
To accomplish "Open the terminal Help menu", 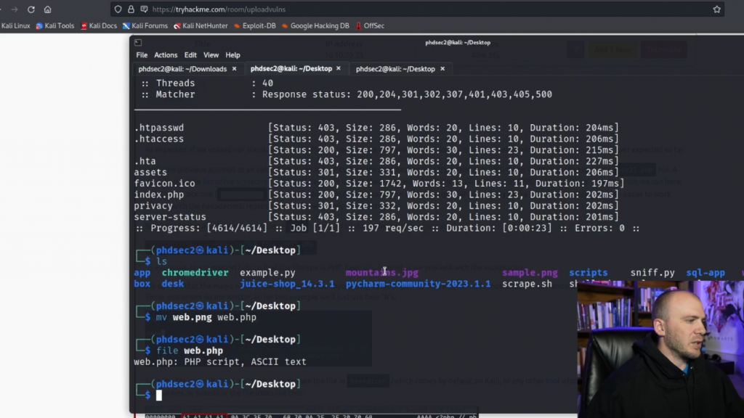I will 232,55.
